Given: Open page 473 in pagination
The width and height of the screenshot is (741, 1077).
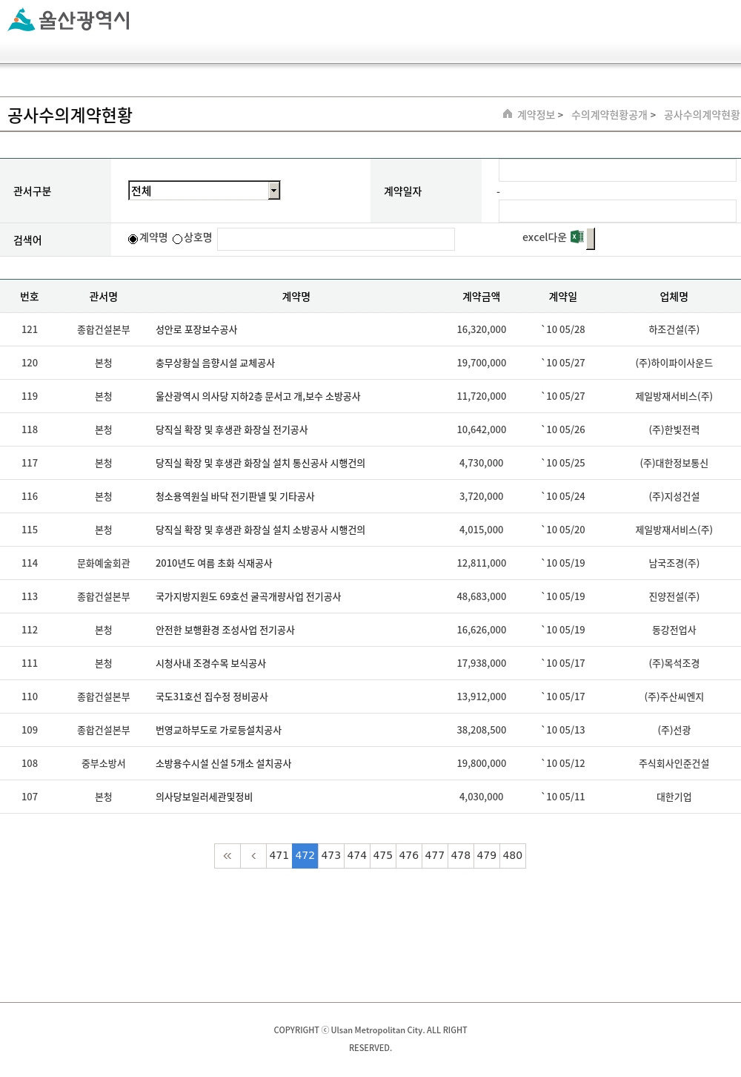Looking at the screenshot, I should coord(331,856).
